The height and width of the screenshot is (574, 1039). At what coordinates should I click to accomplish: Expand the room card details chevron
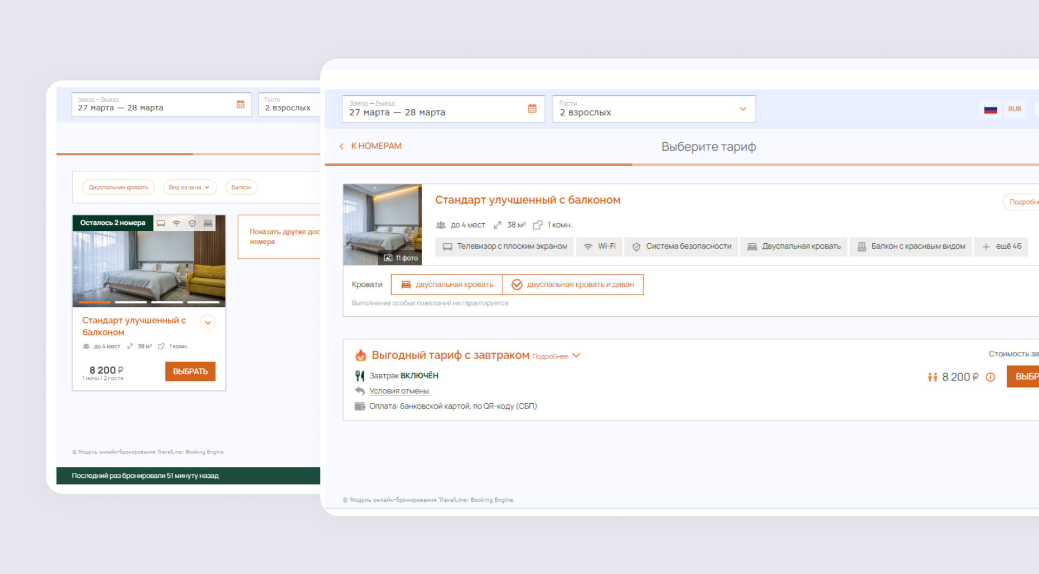(208, 323)
